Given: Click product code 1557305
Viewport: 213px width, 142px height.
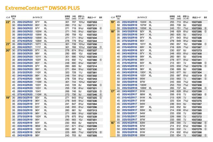Looking at the screenshot, I should (92, 135).
